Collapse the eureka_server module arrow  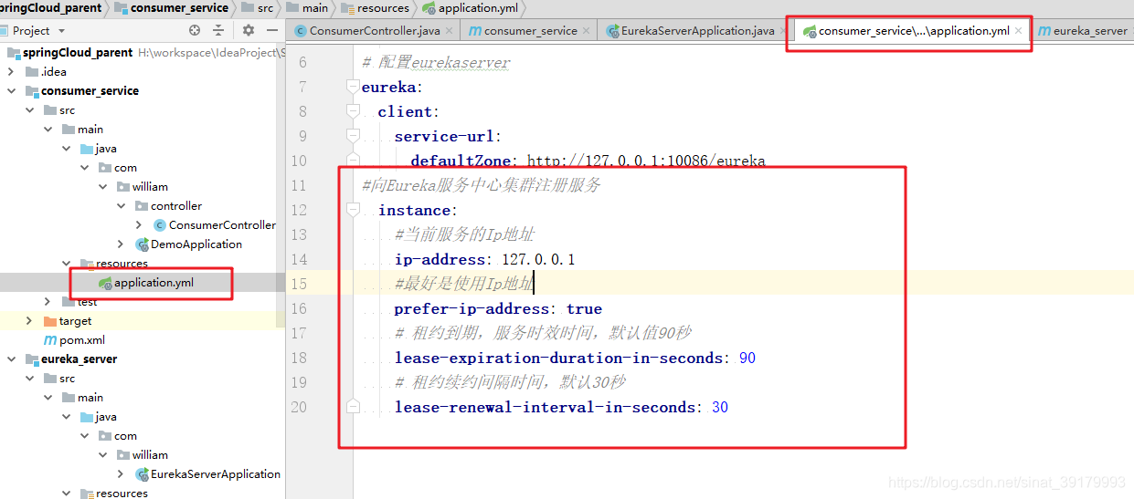[11, 359]
